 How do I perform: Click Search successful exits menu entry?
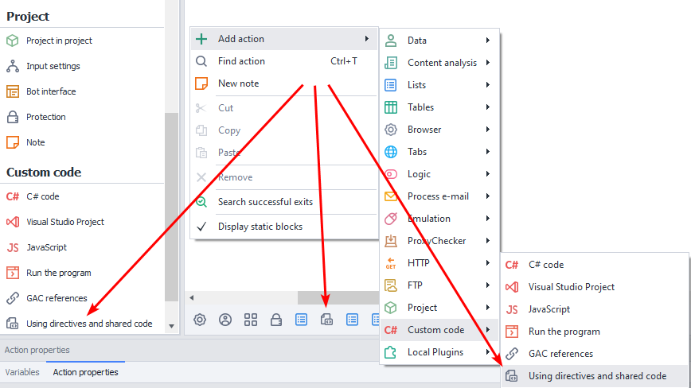coord(265,202)
